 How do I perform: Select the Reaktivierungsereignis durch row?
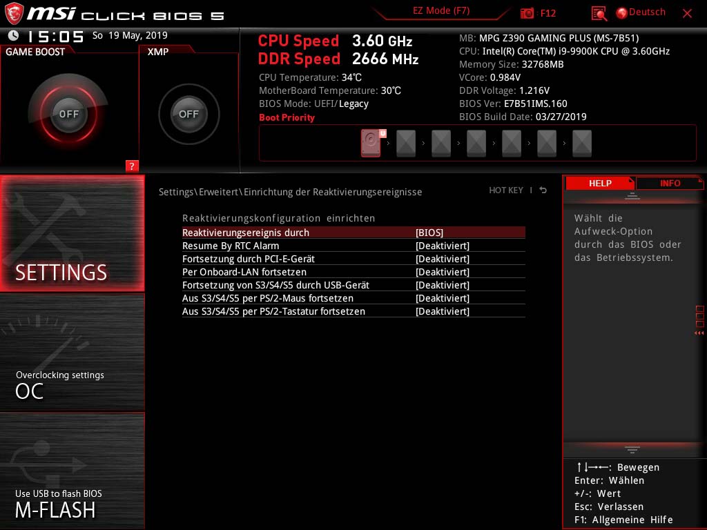(353, 233)
